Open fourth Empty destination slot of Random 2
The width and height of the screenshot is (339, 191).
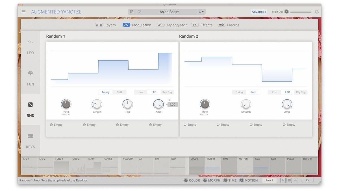coord(289,125)
